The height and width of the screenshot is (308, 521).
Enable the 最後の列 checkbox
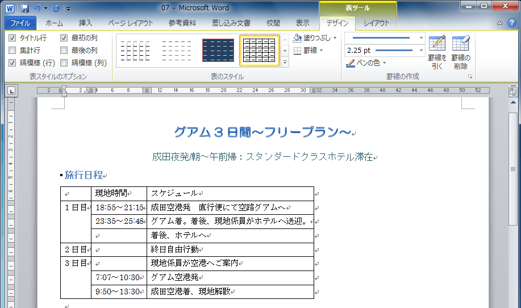click(64, 51)
